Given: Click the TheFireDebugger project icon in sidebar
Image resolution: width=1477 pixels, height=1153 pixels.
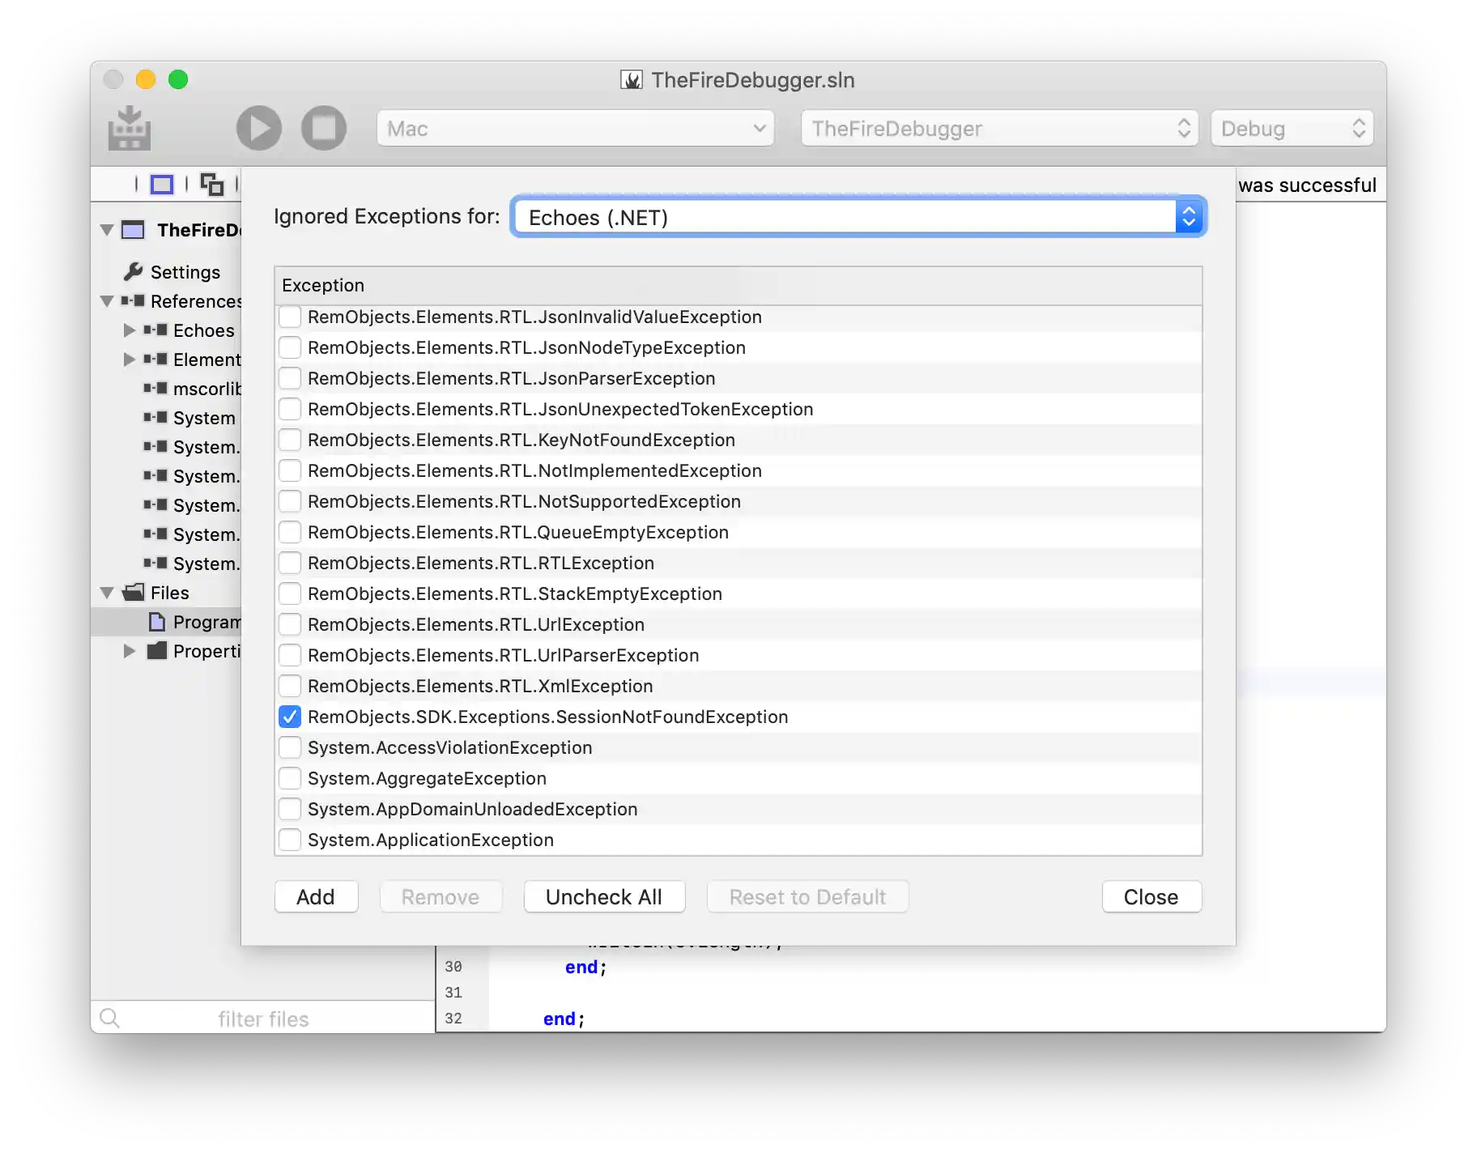Looking at the screenshot, I should tap(133, 230).
